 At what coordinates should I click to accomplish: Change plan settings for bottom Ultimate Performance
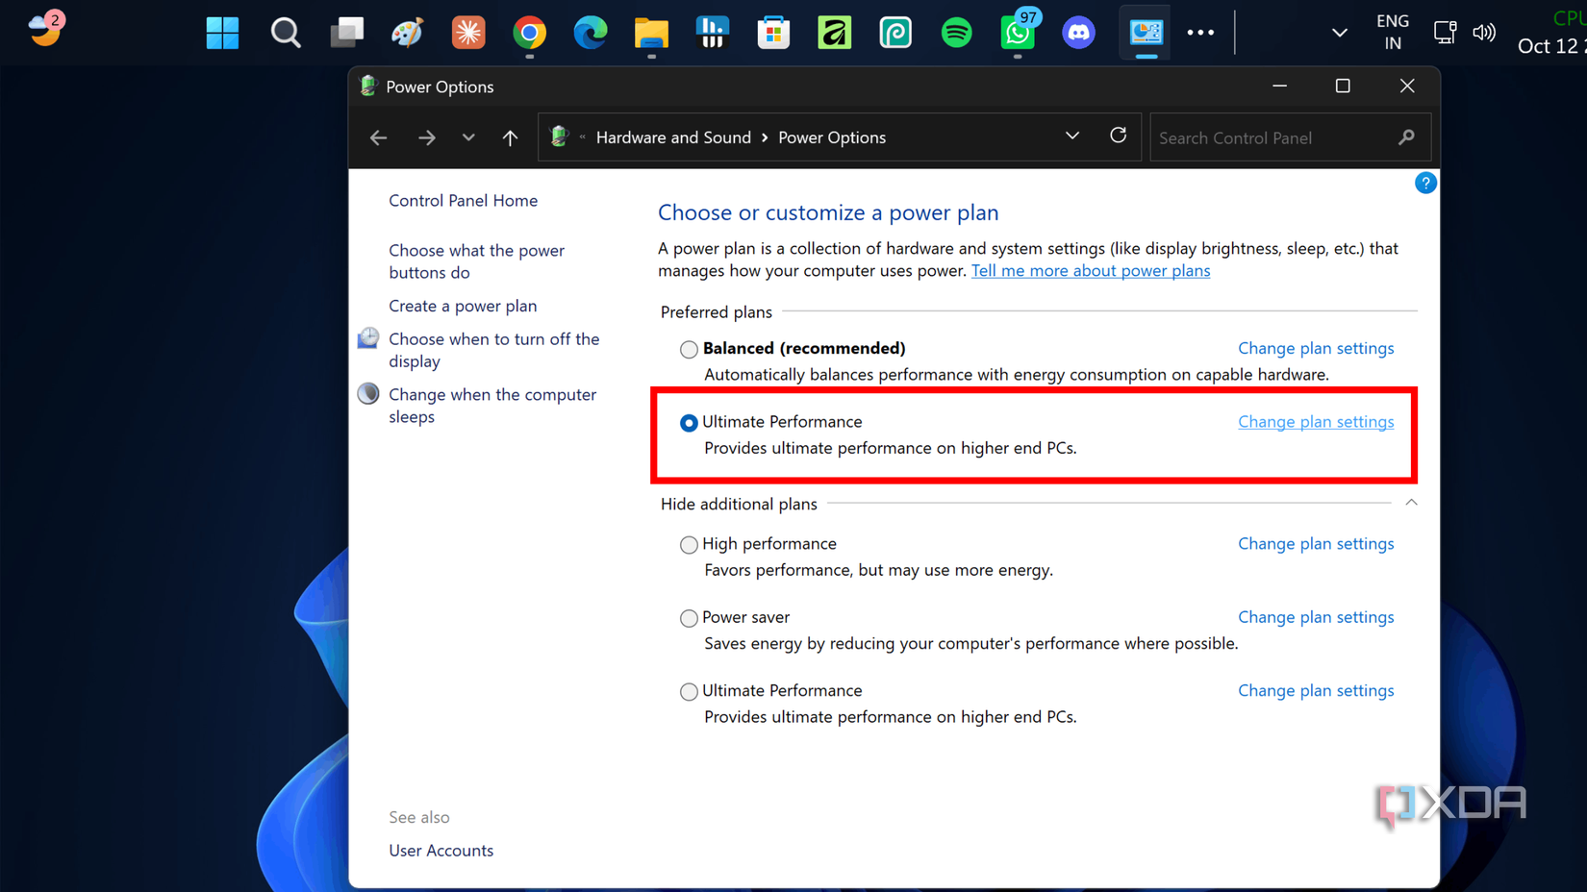pyautogui.click(x=1316, y=690)
